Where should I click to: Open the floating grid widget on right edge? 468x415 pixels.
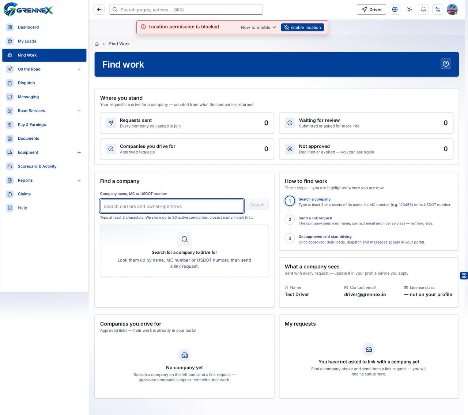464,276
